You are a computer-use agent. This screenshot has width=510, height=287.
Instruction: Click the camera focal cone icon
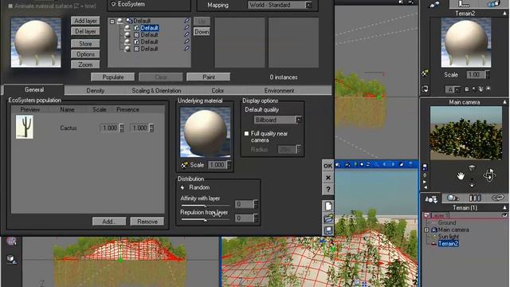point(472,168)
